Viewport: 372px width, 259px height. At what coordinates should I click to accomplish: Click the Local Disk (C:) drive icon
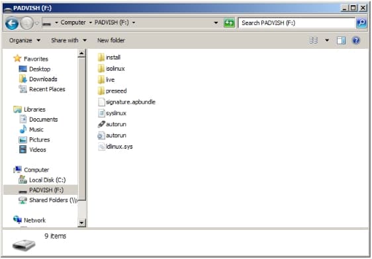point(23,180)
